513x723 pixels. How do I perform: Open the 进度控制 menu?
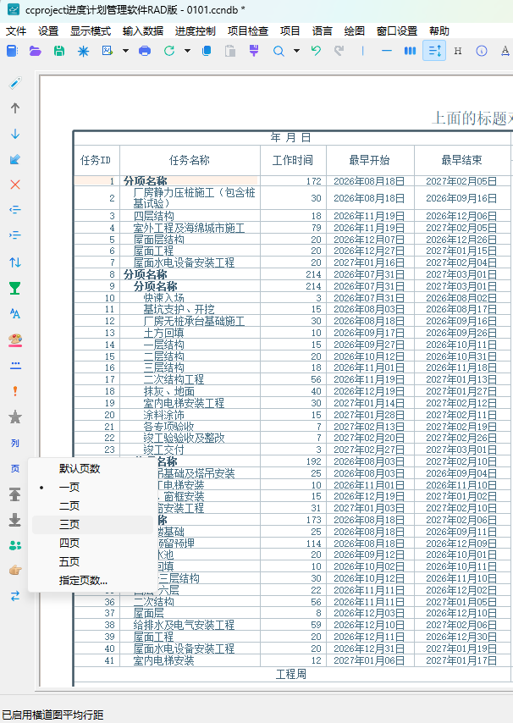pos(196,30)
